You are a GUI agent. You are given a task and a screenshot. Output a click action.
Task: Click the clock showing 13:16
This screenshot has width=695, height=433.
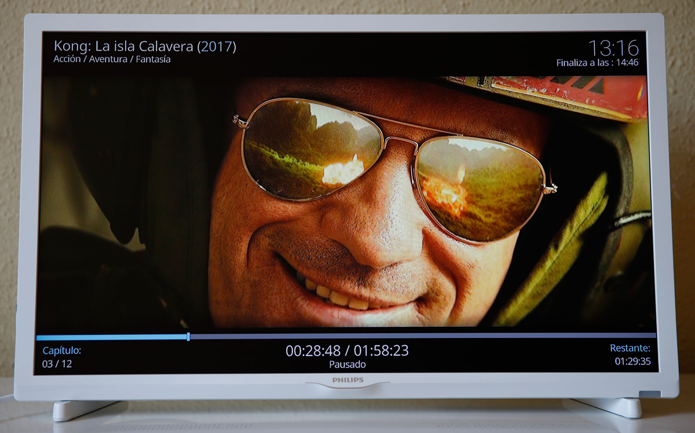click(x=613, y=48)
